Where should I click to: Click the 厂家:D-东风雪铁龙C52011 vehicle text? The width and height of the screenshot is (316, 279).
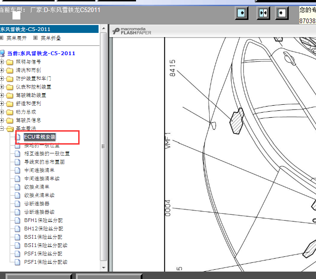click(65, 10)
